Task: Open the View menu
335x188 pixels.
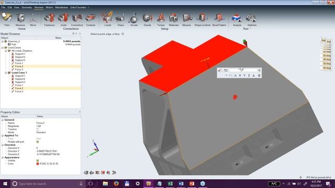Action: pos(17,7)
